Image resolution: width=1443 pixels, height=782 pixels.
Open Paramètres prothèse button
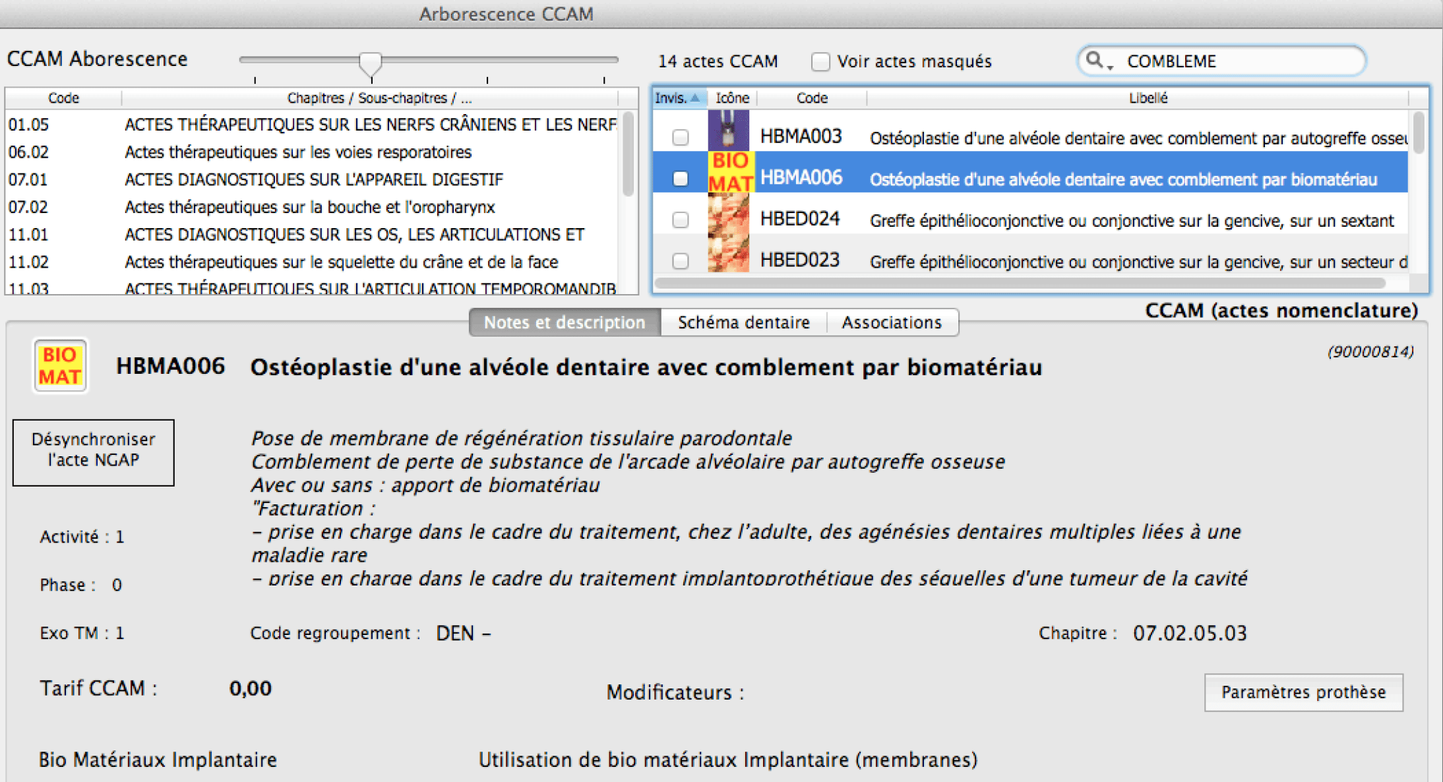pos(1303,692)
